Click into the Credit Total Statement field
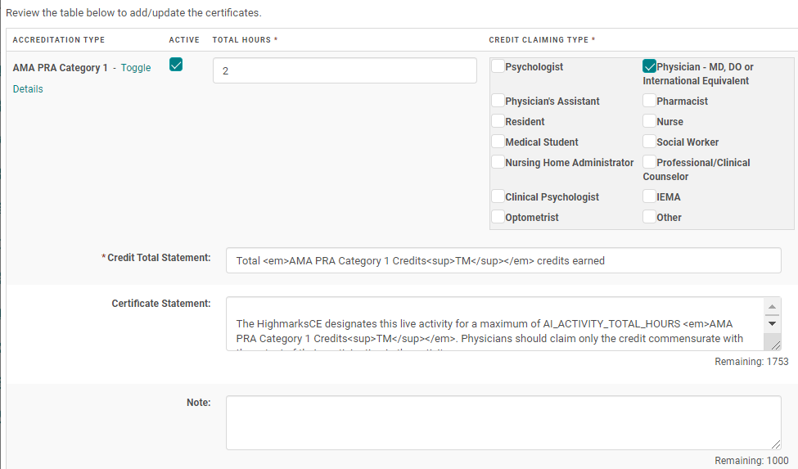 (503, 260)
